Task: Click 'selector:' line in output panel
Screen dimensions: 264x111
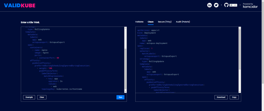Action: coord(145,51)
